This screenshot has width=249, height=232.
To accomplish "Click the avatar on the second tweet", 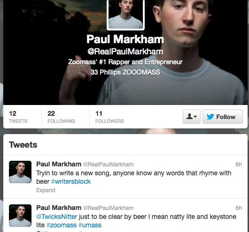I will tap(20, 216).
